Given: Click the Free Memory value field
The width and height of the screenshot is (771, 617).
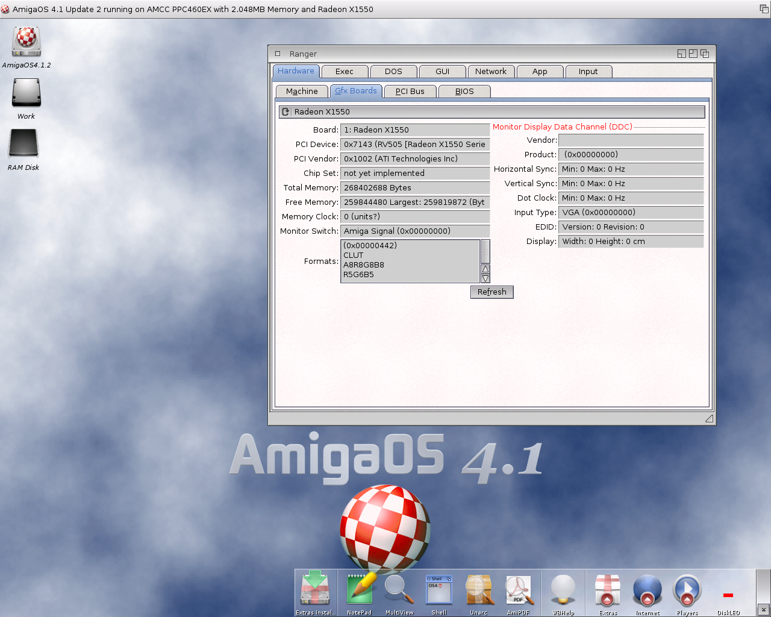Looking at the screenshot, I should (x=415, y=202).
